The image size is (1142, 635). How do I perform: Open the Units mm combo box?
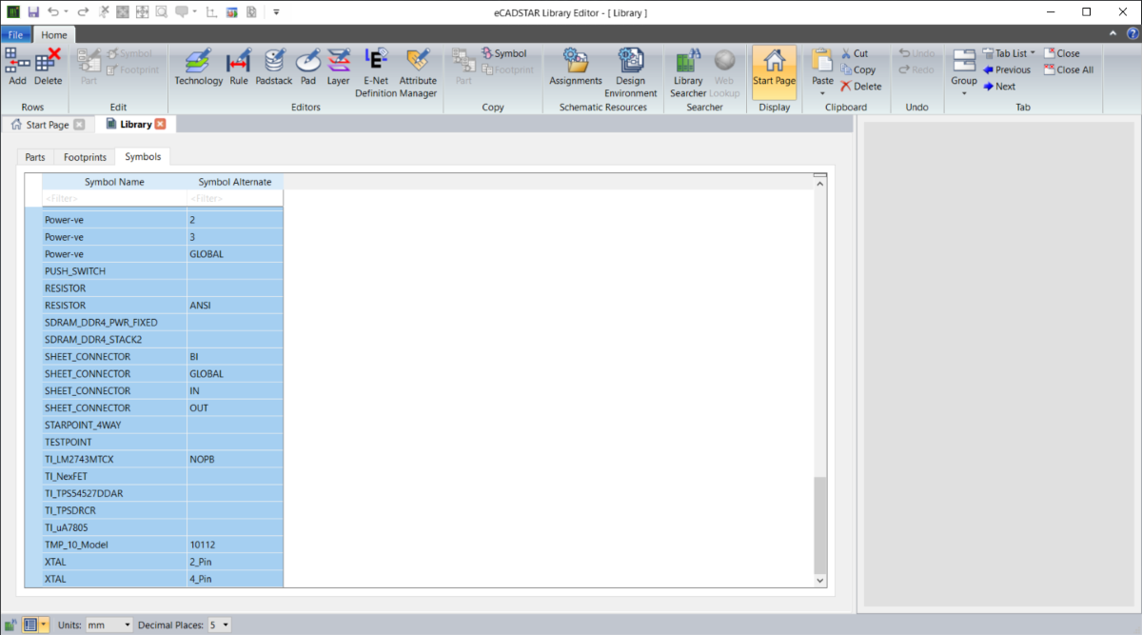(109, 625)
